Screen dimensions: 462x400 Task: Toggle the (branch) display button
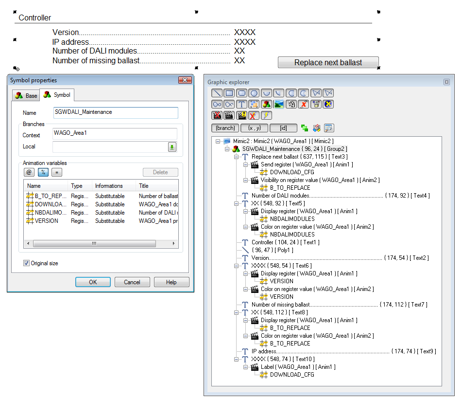[225, 128]
